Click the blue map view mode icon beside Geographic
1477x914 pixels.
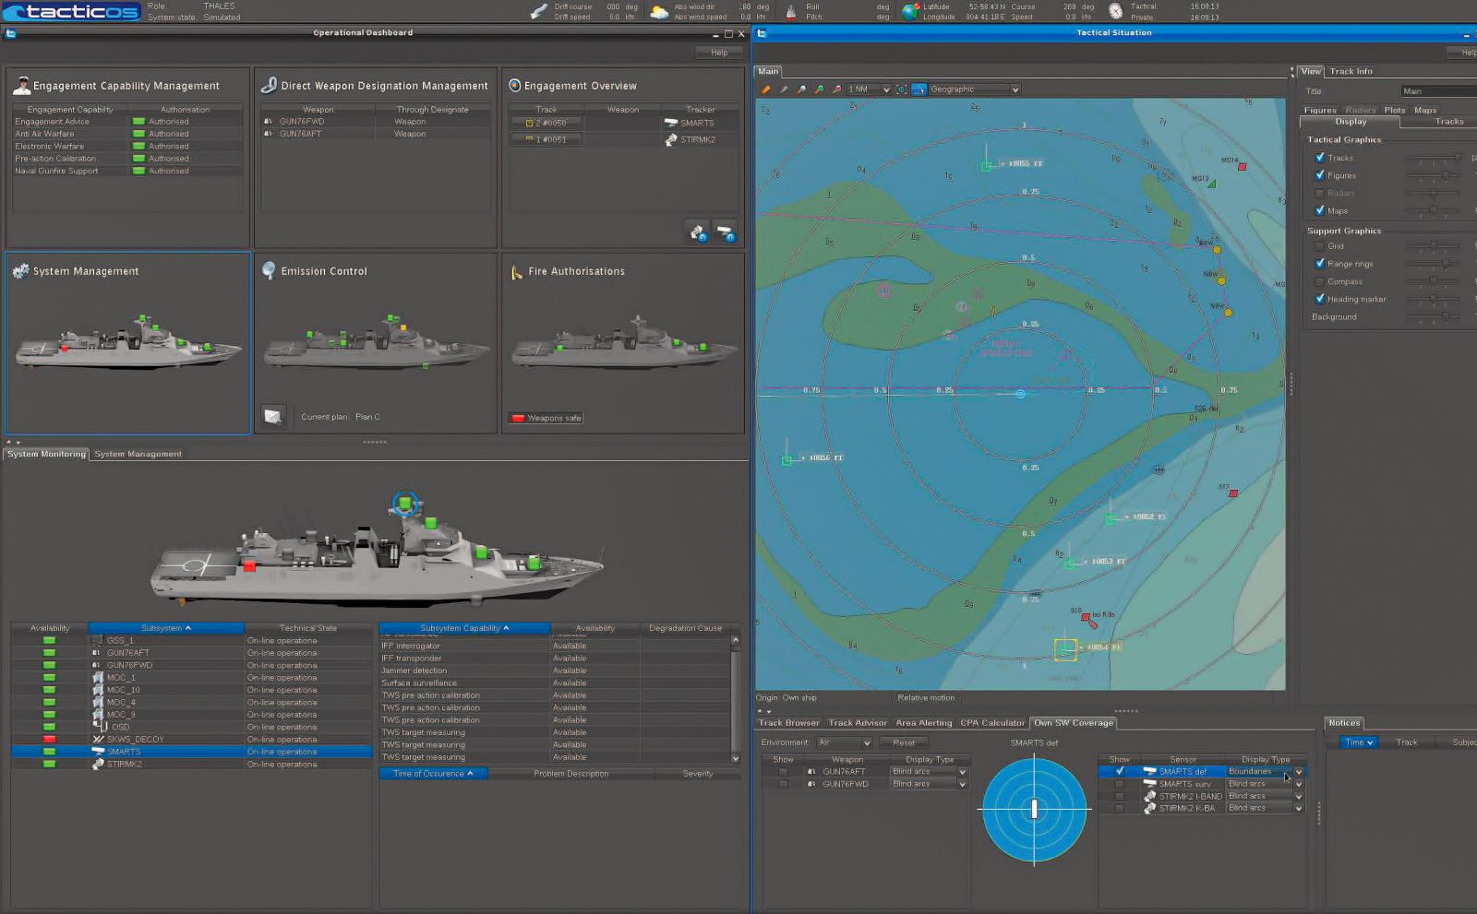pyautogui.click(x=919, y=89)
